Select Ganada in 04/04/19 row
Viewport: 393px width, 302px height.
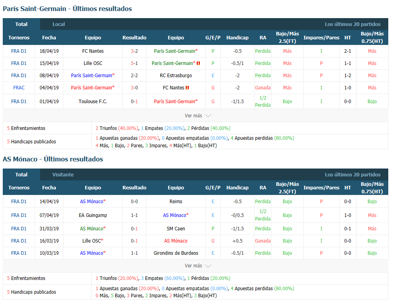tap(263, 88)
